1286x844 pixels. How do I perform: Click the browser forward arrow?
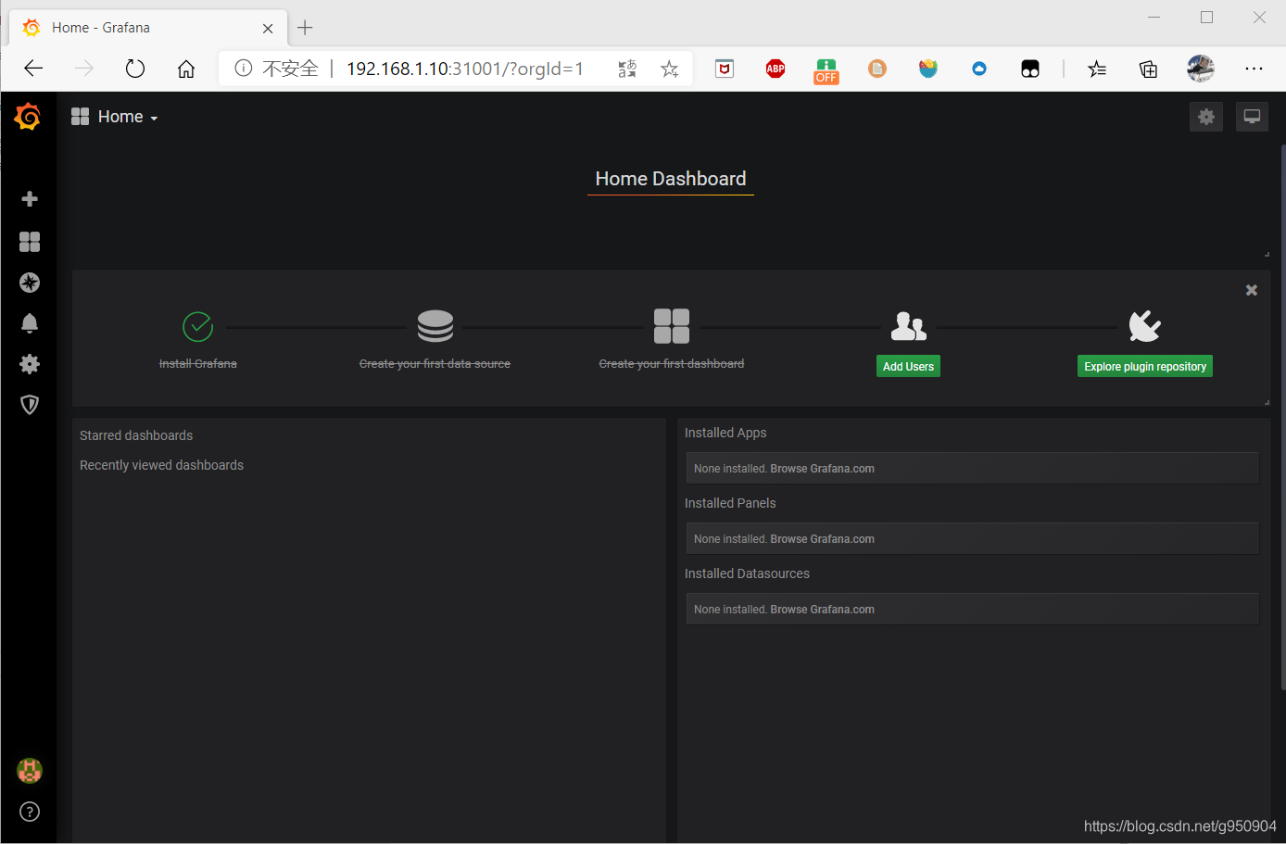point(84,69)
